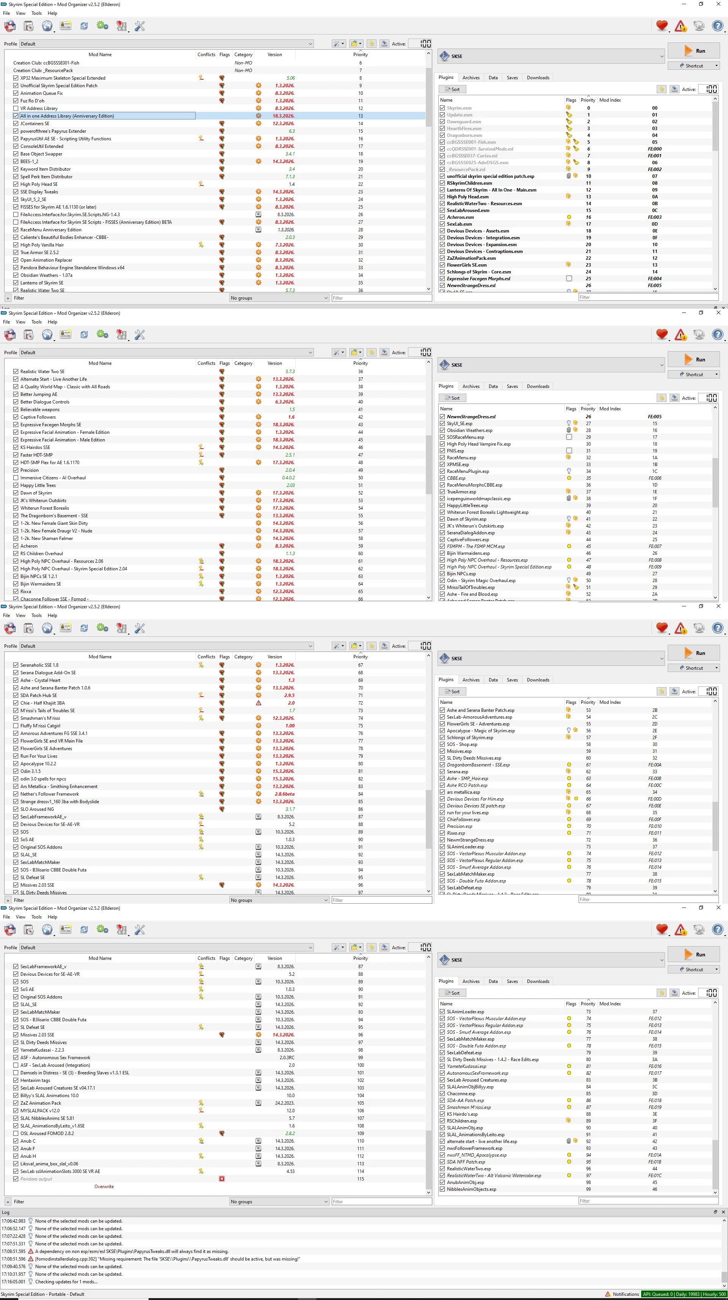Float the Log panel with its undock icon
Viewport: 728px width, 1300px height.
coord(715,1212)
